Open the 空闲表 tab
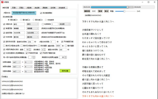The height and width of the screenshot is (99, 158). click(53, 8)
